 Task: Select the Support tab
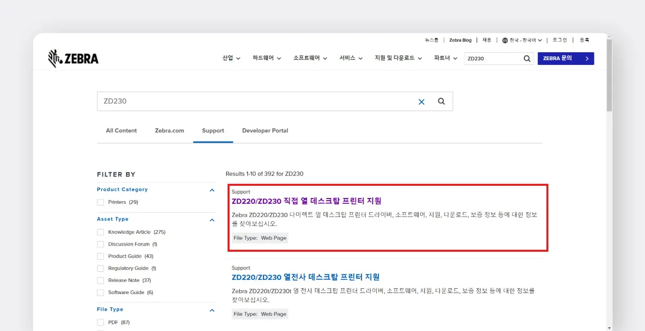pyautogui.click(x=213, y=130)
